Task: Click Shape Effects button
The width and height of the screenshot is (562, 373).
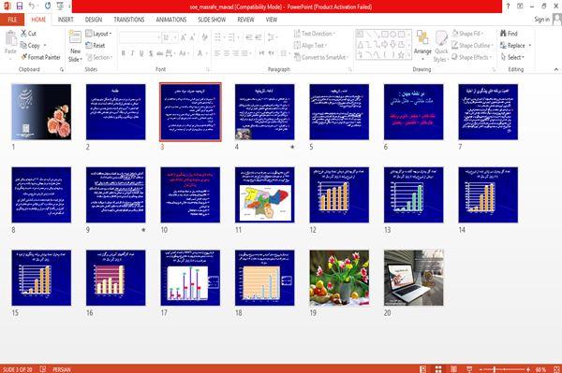Action: point(472,57)
